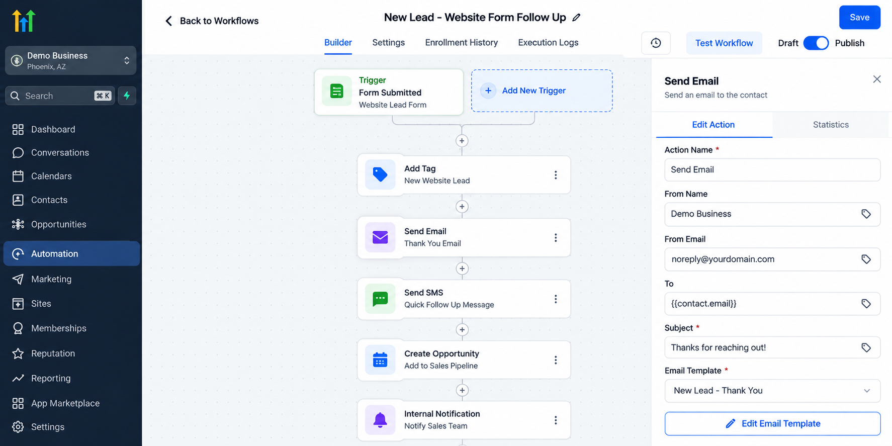This screenshot has width=892, height=446.
Task: Click the Action Name input field
Action: tap(772, 170)
